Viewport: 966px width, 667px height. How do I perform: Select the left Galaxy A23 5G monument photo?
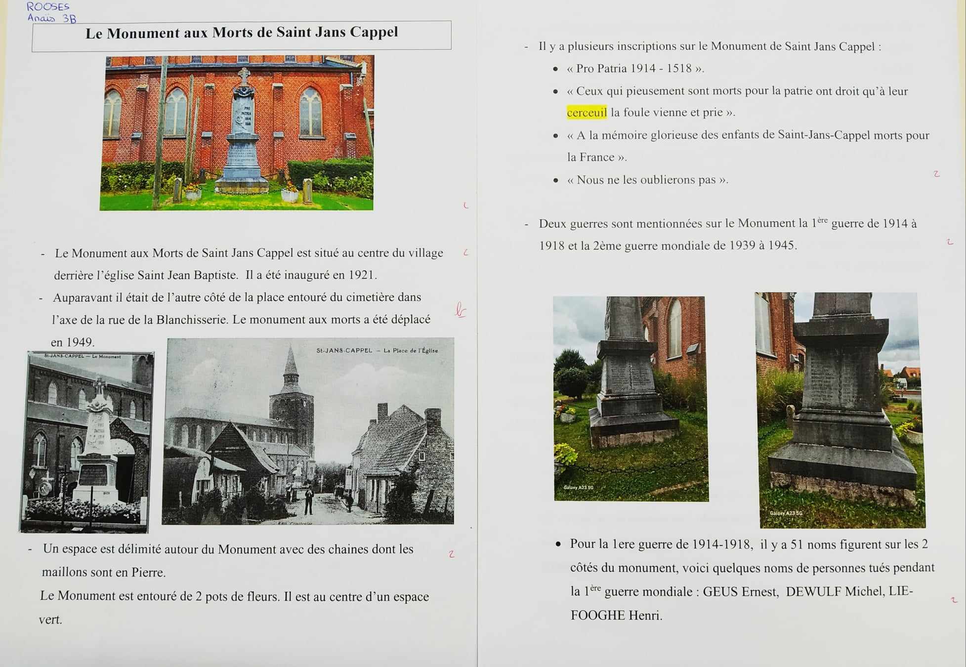click(x=630, y=399)
